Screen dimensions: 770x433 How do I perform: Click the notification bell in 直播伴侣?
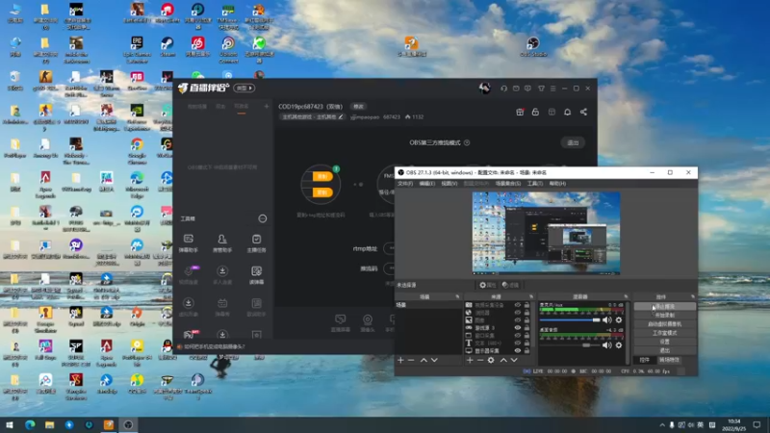tap(567, 112)
